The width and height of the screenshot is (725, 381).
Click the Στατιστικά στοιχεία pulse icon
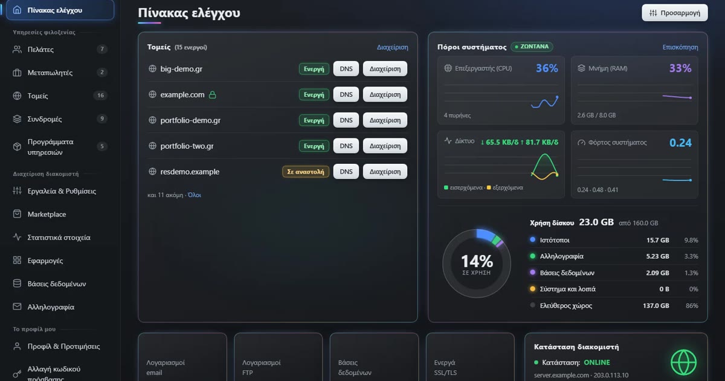click(17, 238)
